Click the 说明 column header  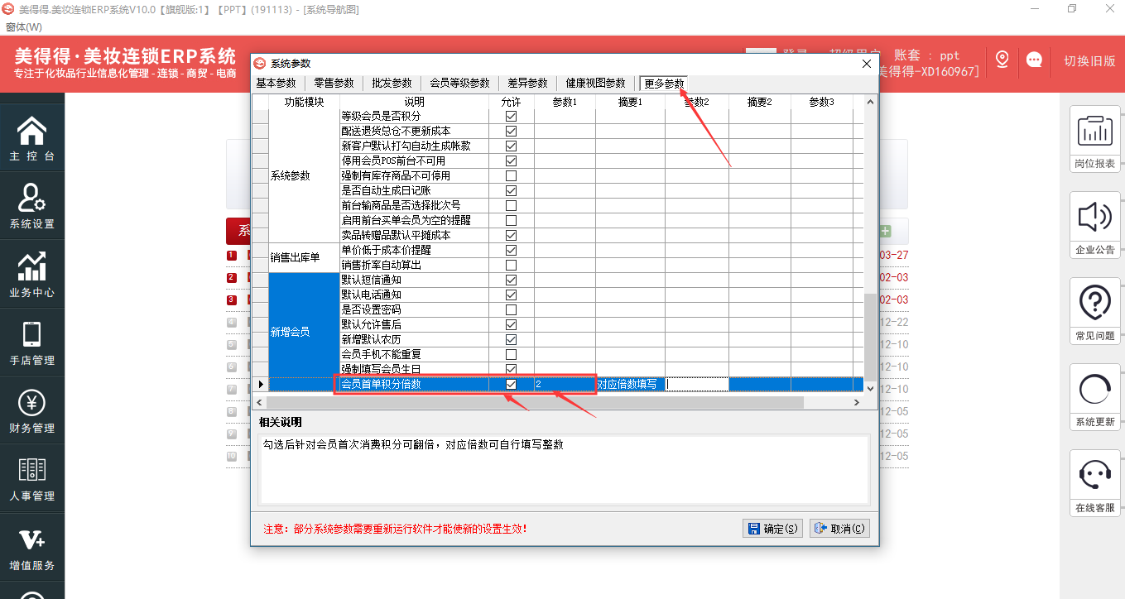pyautogui.click(x=414, y=102)
